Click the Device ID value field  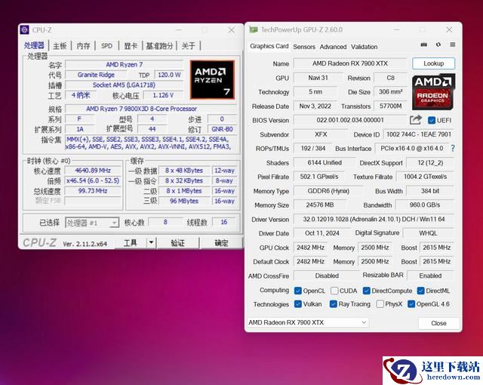[419, 134]
